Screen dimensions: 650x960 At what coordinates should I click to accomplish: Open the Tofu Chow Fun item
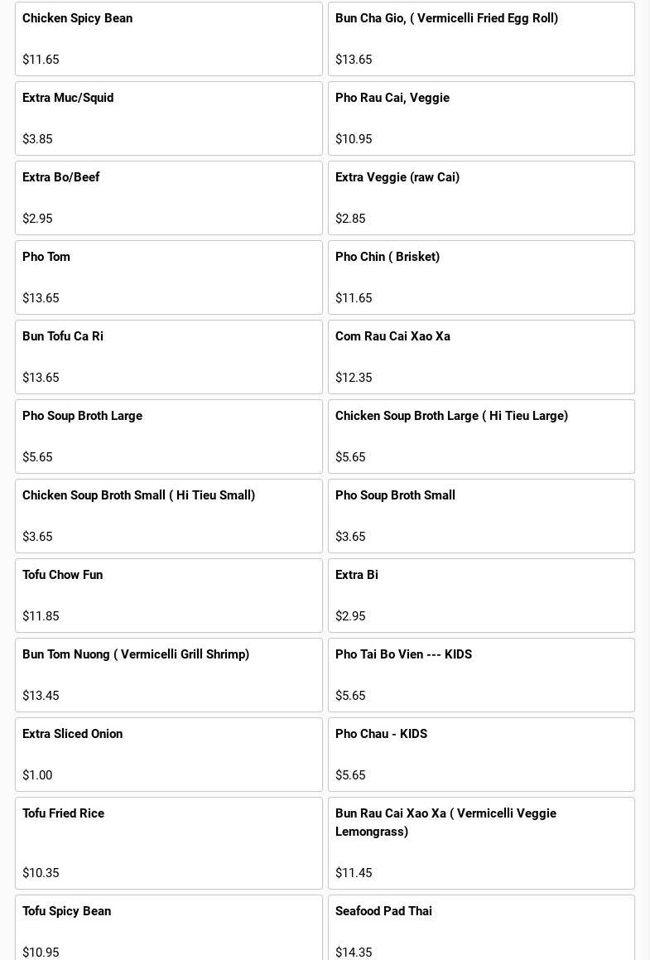tap(168, 596)
